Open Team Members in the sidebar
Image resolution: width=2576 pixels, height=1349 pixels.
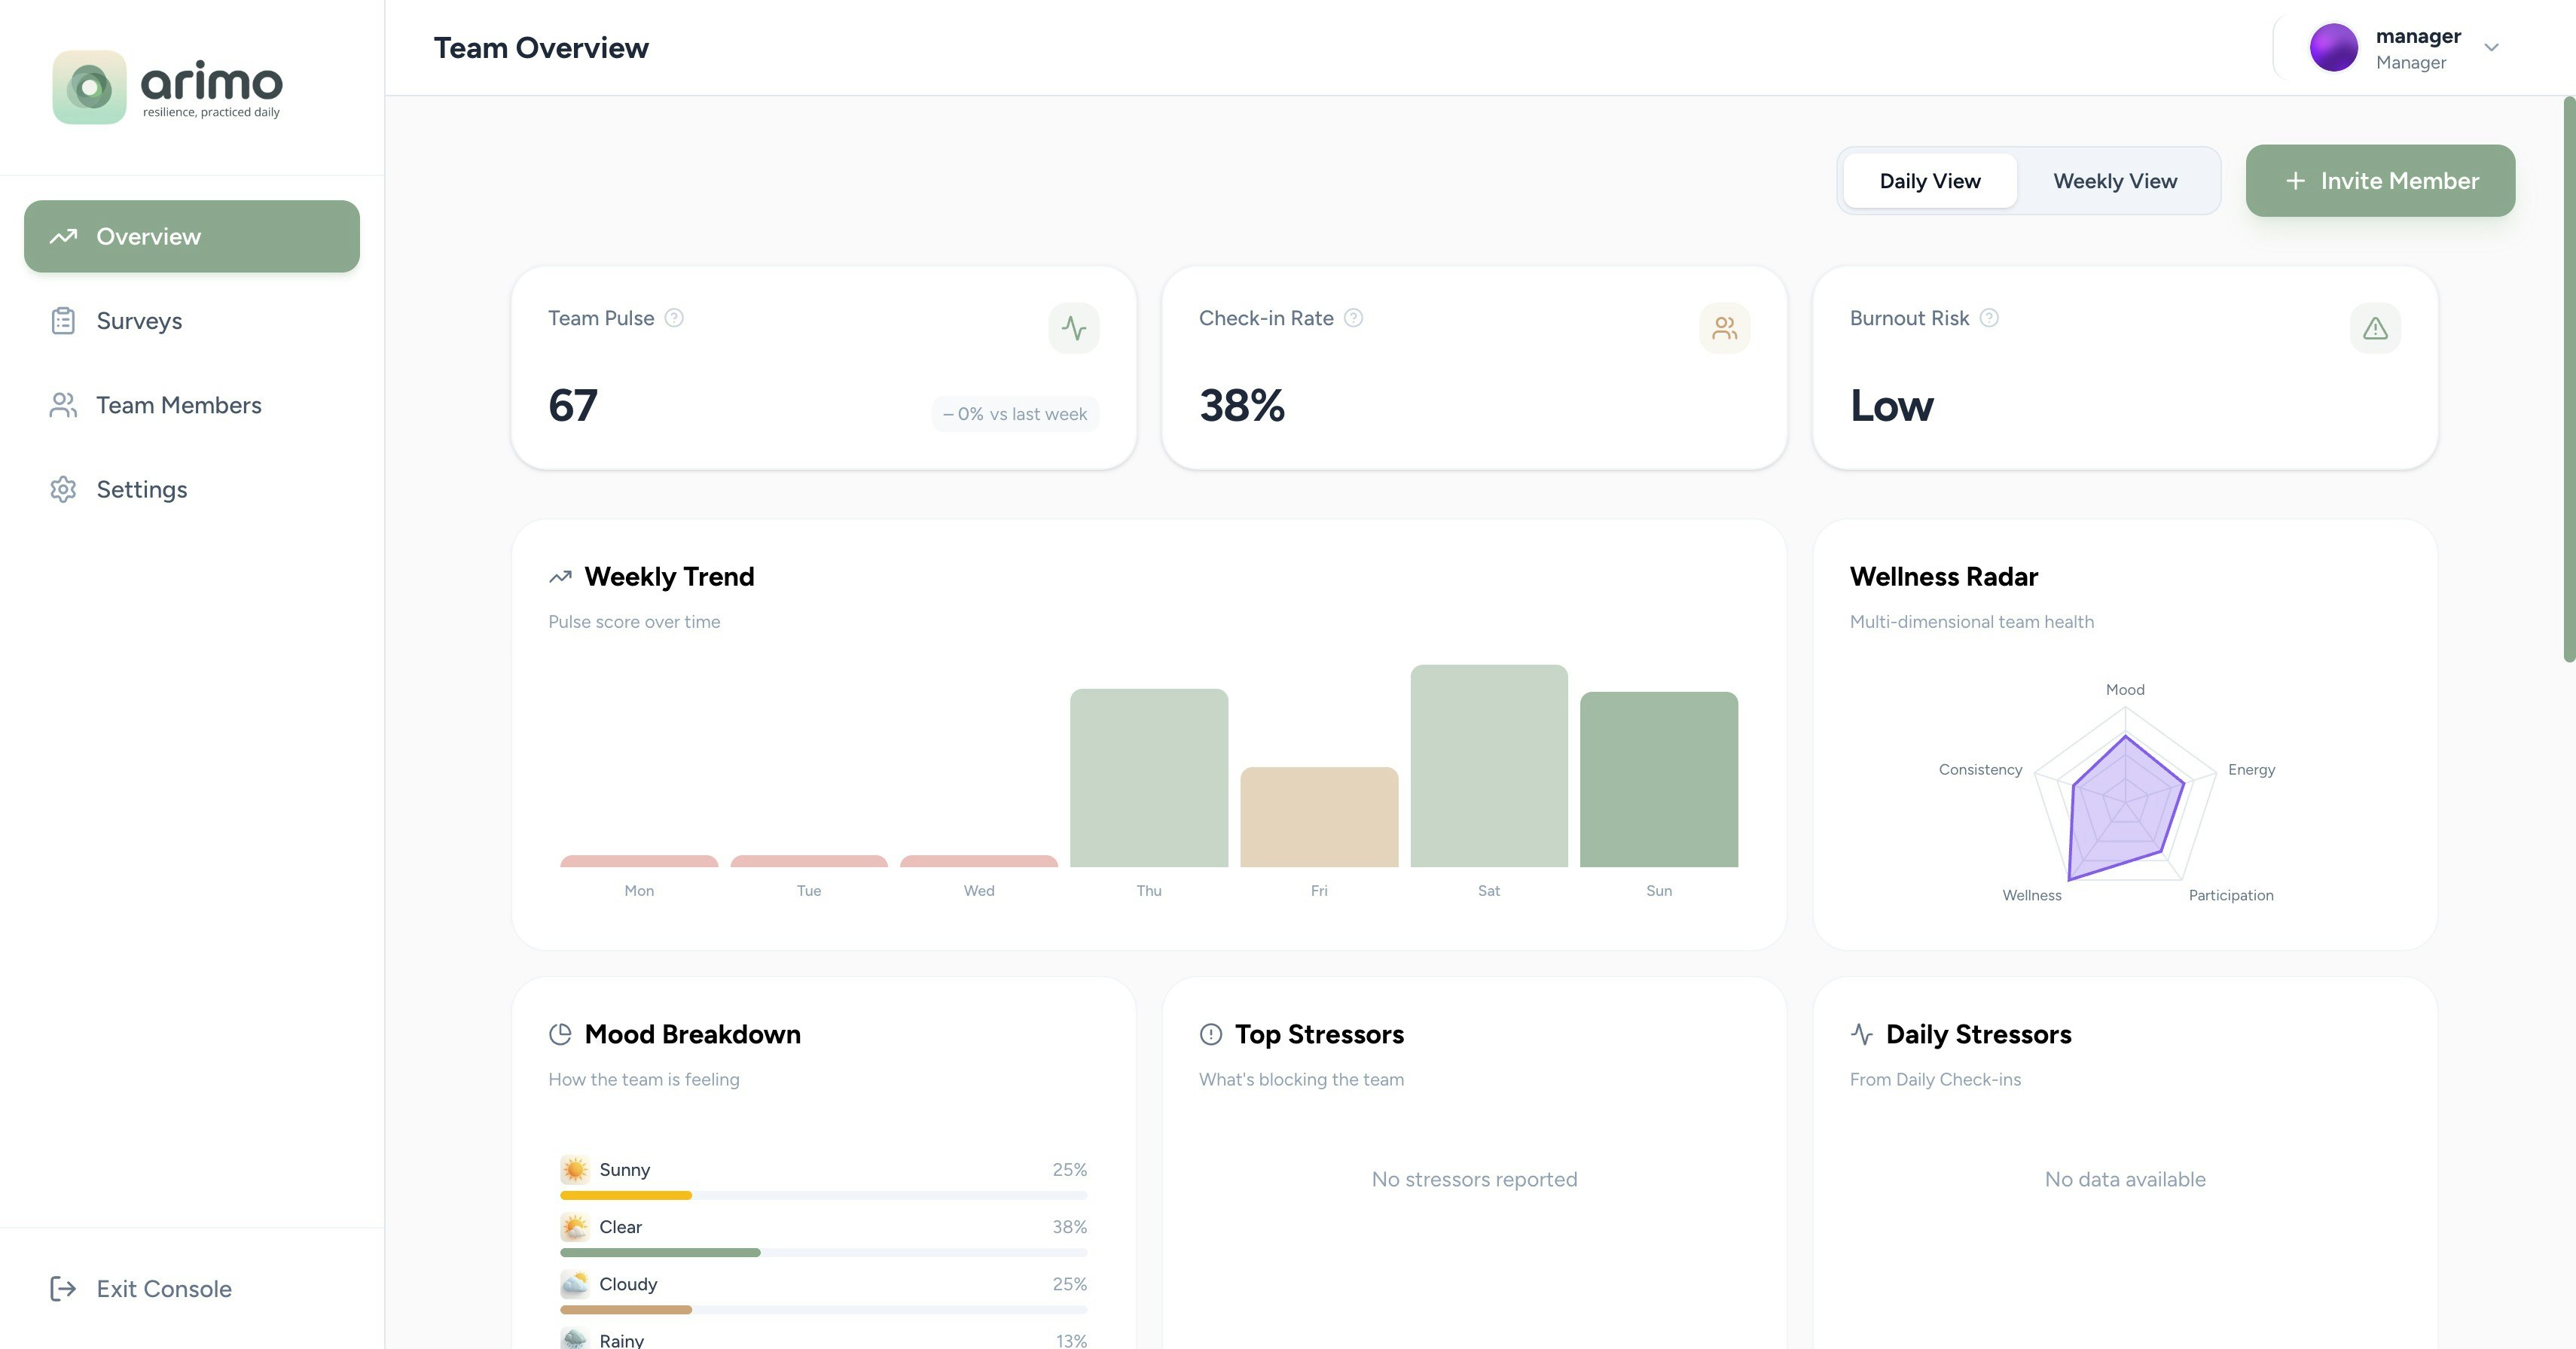[x=178, y=405]
